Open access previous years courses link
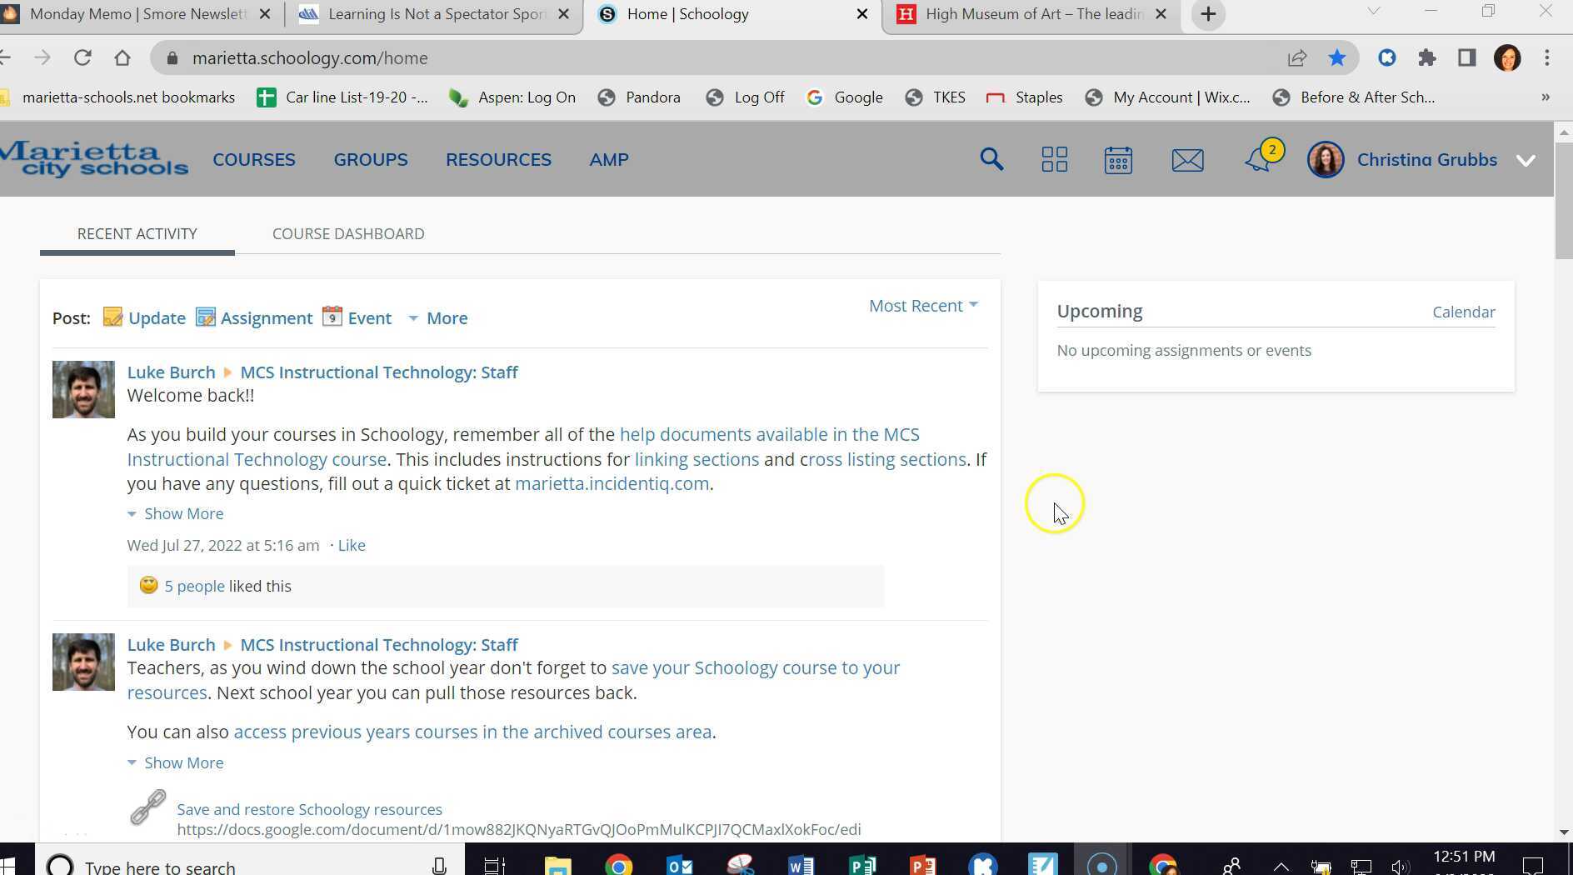 pyautogui.click(x=472, y=732)
